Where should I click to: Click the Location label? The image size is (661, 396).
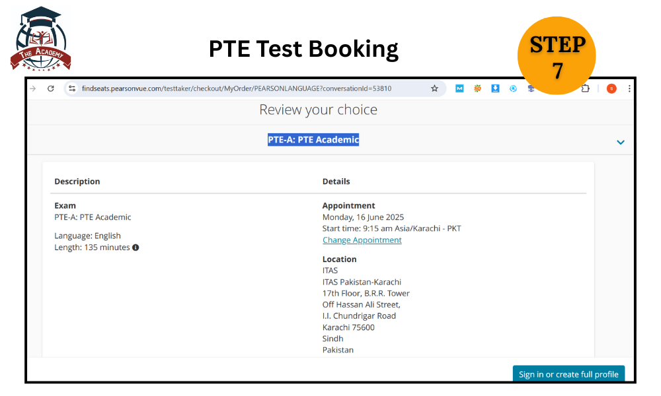click(x=339, y=259)
